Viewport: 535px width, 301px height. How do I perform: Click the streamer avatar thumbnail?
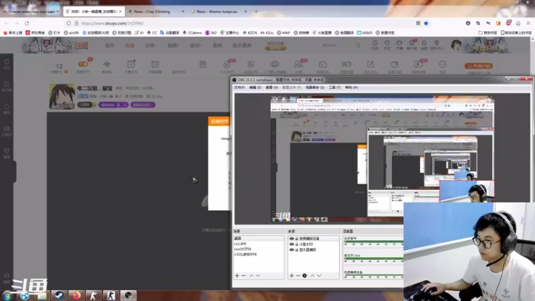click(62, 97)
